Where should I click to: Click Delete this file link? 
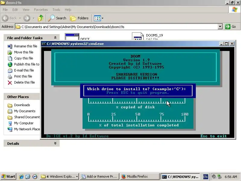click(24, 82)
